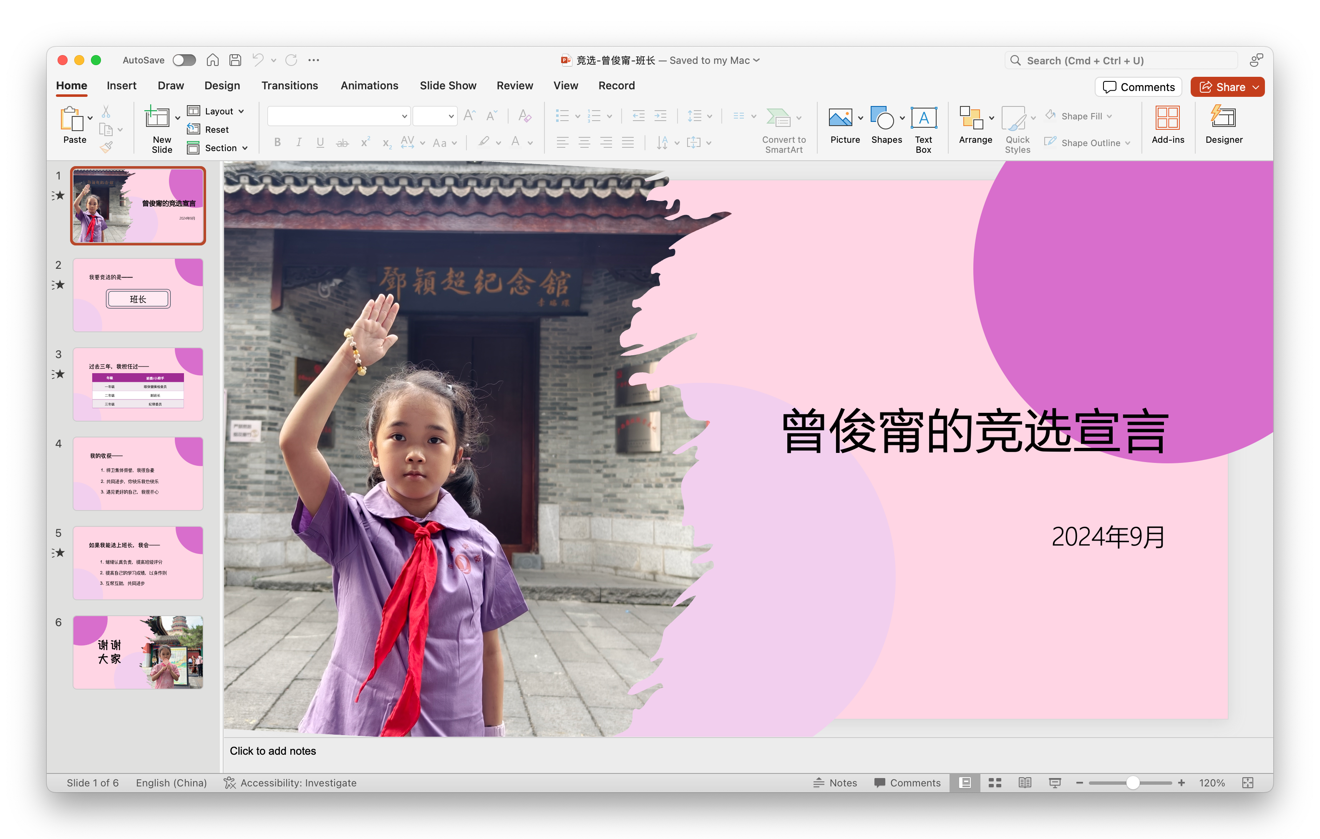Screen dimensions: 1320x839
Task: Toggle Comments pane in status bar
Action: 907,783
